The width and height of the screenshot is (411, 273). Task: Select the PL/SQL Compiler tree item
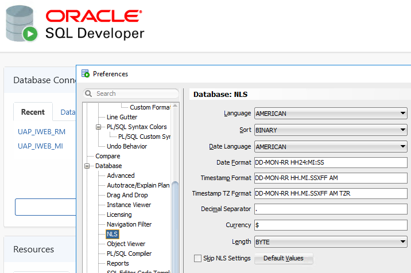tap(129, 253)
